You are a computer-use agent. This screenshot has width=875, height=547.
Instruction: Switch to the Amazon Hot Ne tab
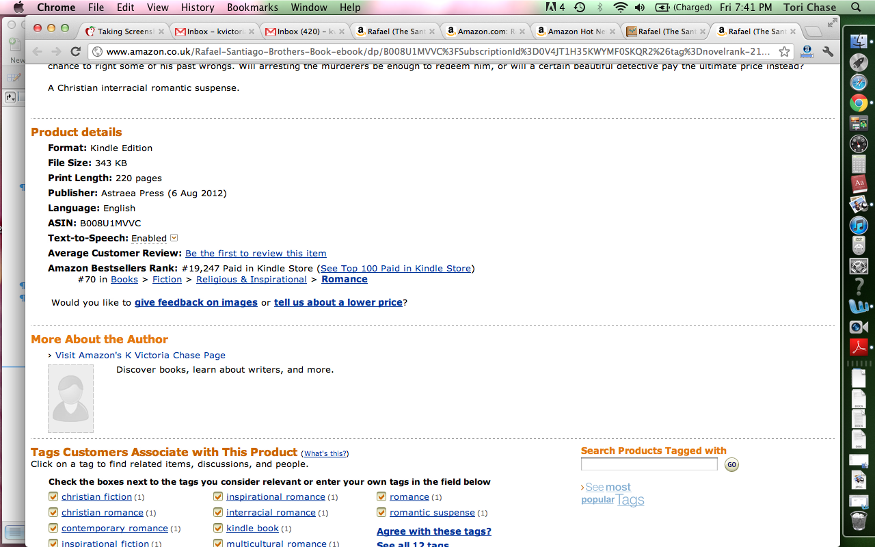click(576, 31)
